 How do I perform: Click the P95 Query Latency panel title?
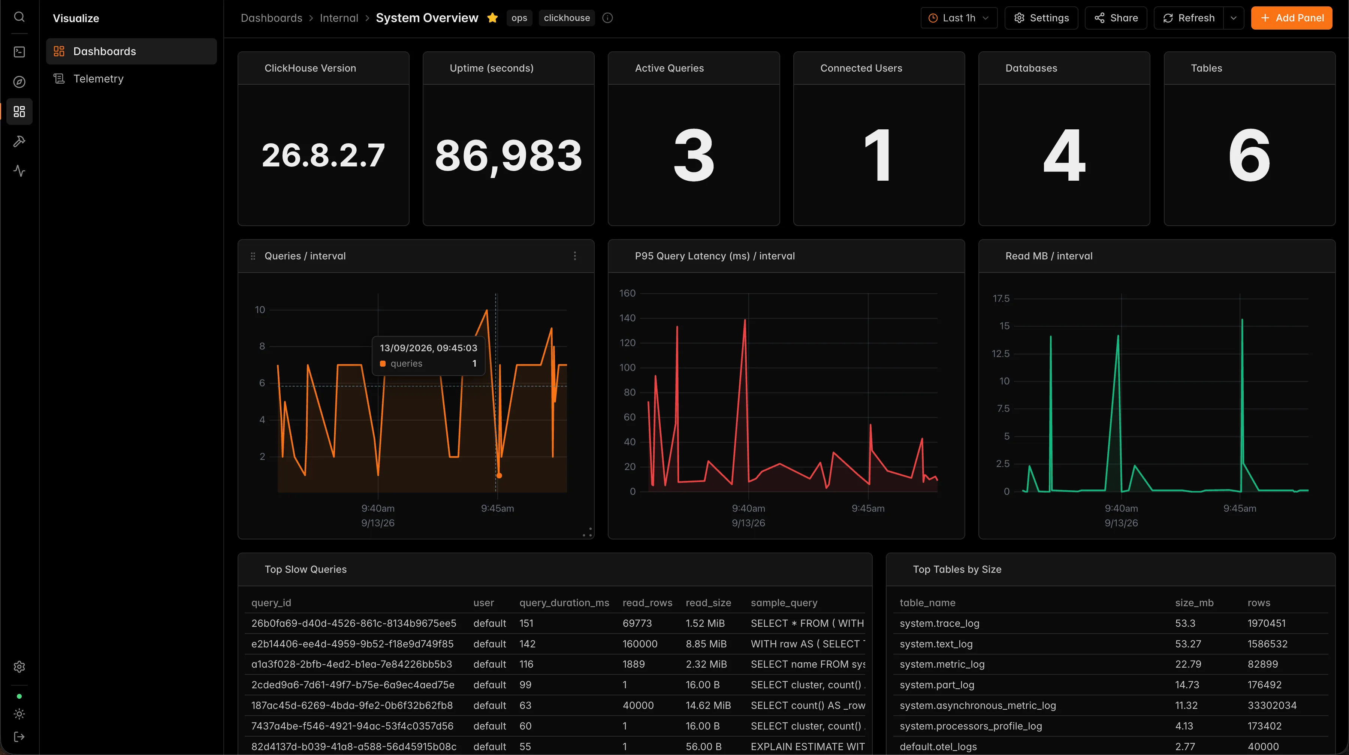click(x=714, y=256)
